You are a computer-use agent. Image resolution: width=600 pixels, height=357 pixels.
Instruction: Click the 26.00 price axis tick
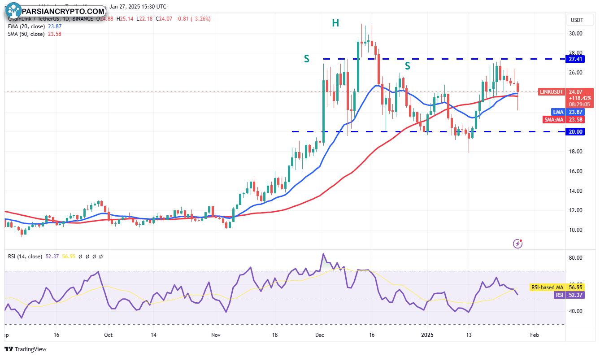[x=576, y=73]
